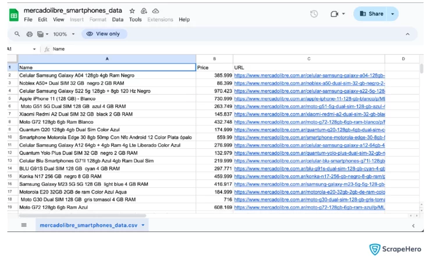Open the Tools menu
Image resolution: width=433 pixels, height=261 pixels.
point(135,20)
